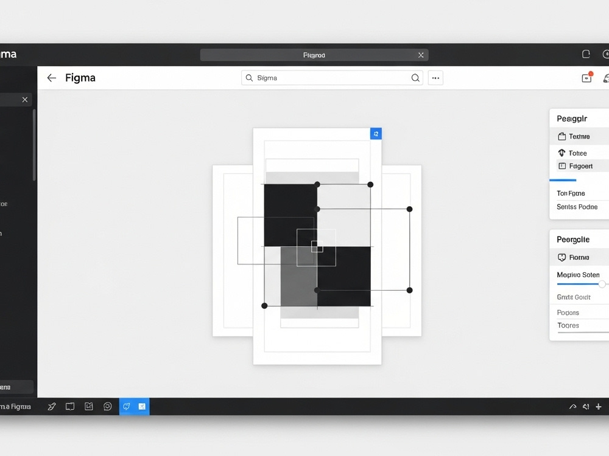Click the magnifier icon at search field right
This screenshot has height=456, width=609.
click(415, 78)
